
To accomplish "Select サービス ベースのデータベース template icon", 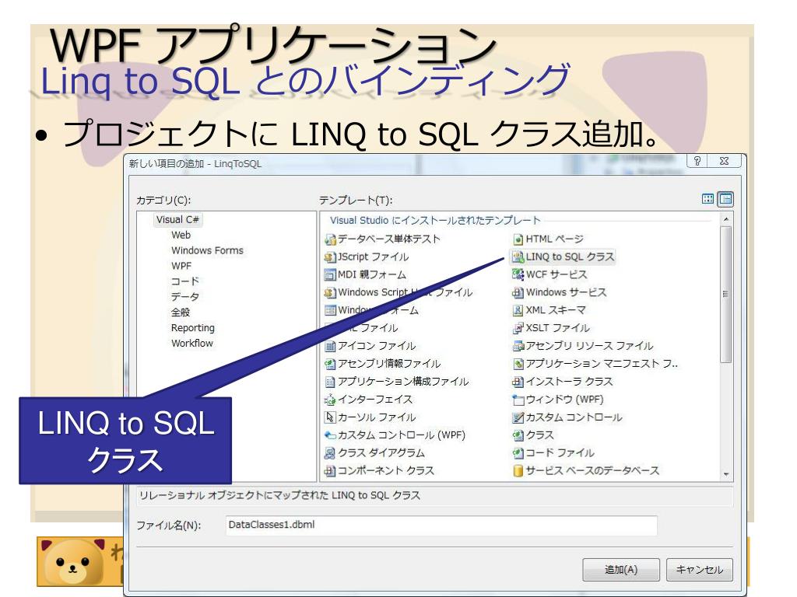I will [518, 470].
